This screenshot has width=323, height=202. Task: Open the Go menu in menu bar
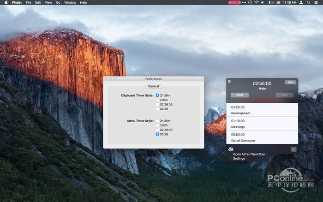click(x=58, y=2)
